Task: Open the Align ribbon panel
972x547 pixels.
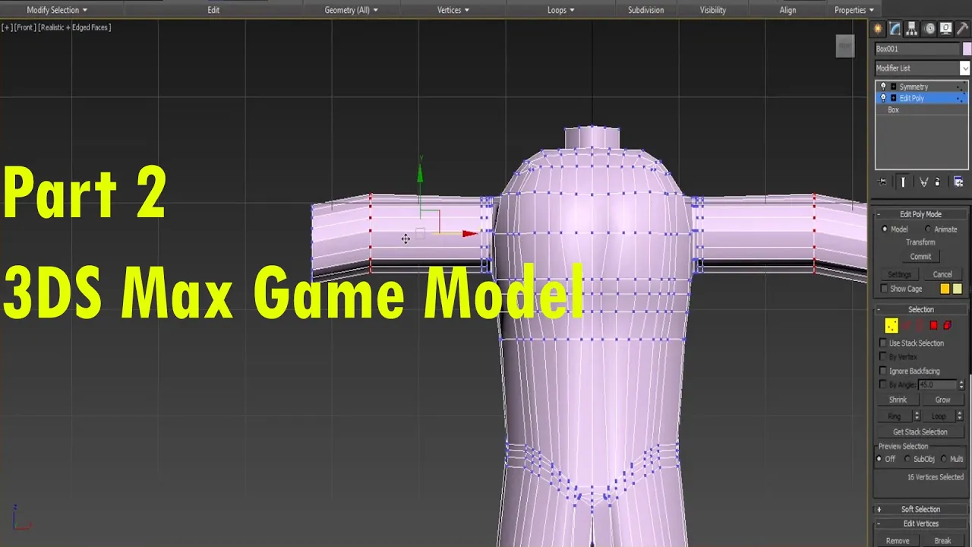Action: (787, 10)
